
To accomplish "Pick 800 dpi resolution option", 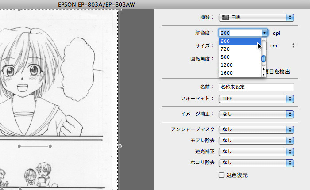I will [239, 57].
